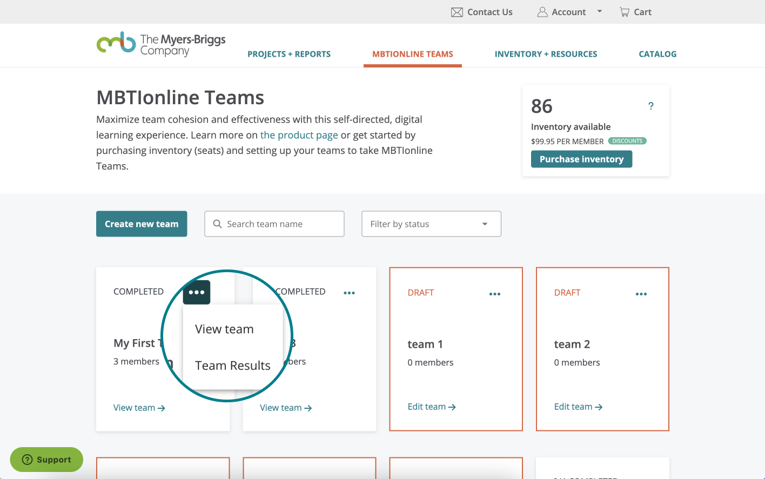The width and height of the screenshot is (765, 479).
Task: Click the team 2 card title
Action: tap(572, 344)
